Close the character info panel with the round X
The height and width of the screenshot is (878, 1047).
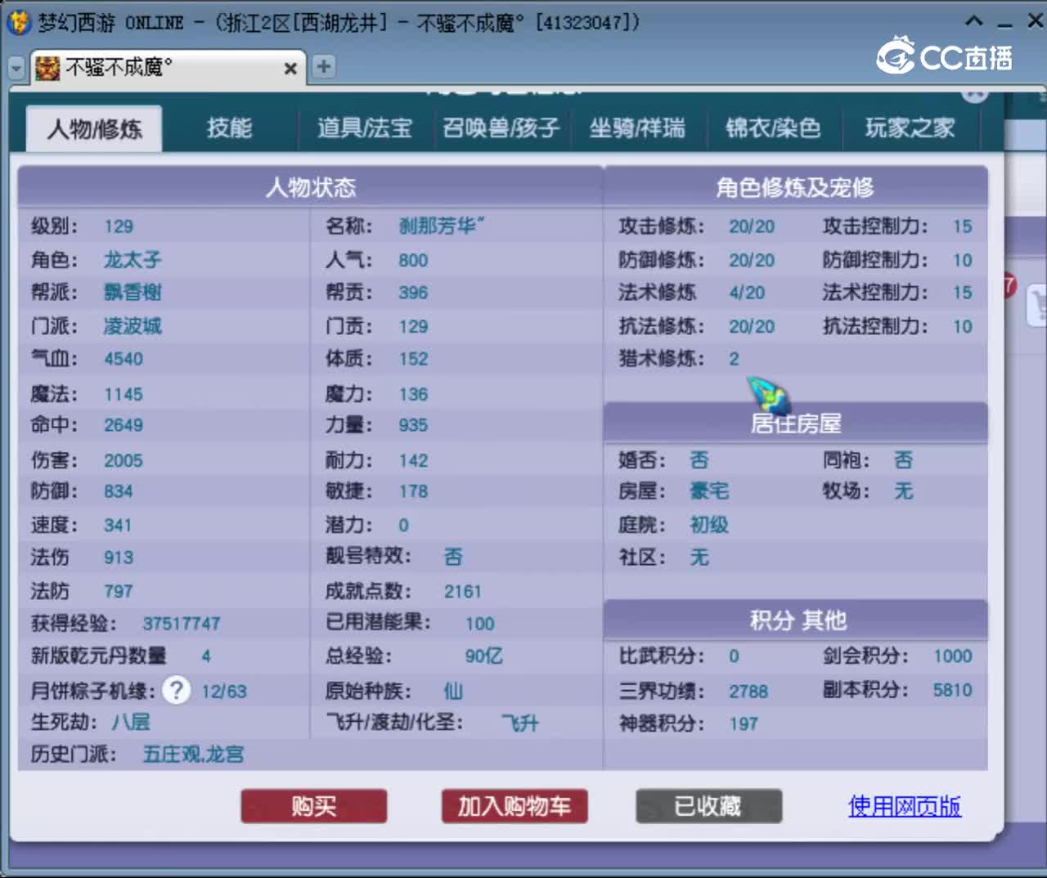973,93
